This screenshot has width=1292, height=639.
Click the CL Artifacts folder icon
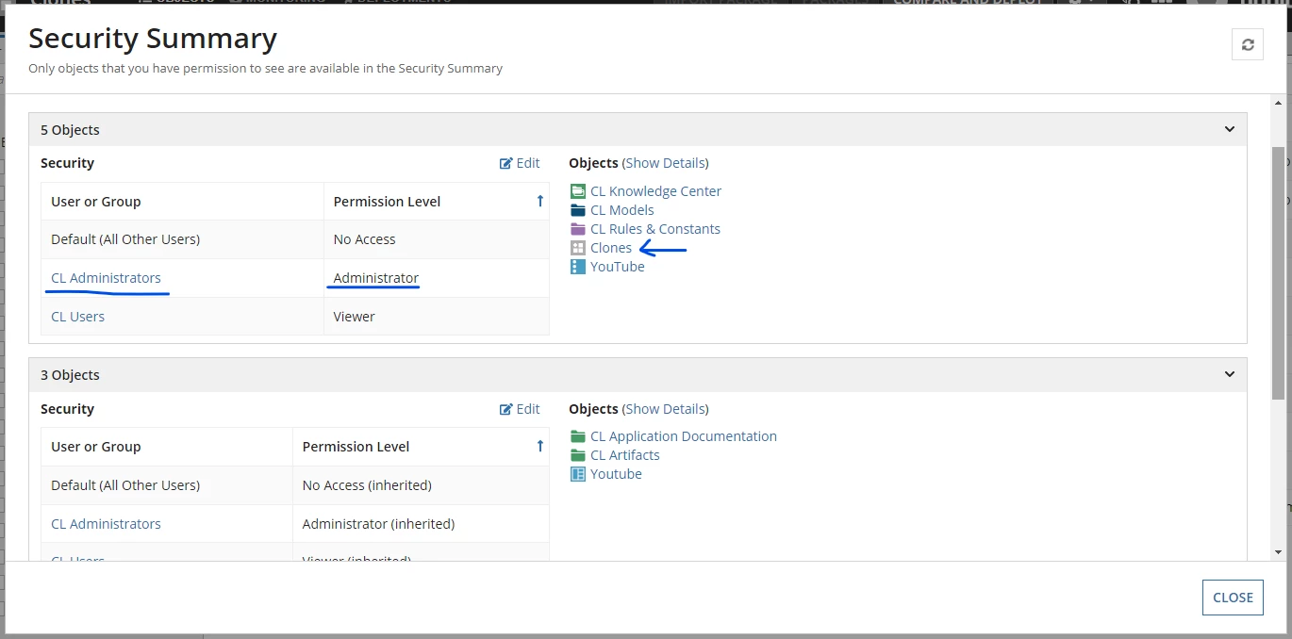point(578,455)
